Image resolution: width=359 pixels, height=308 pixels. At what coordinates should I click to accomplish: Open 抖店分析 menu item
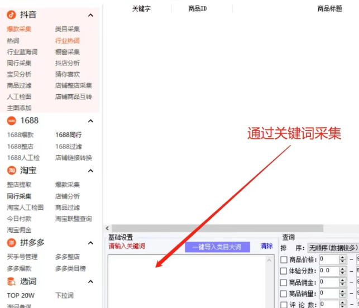click(x=68, y=63)
